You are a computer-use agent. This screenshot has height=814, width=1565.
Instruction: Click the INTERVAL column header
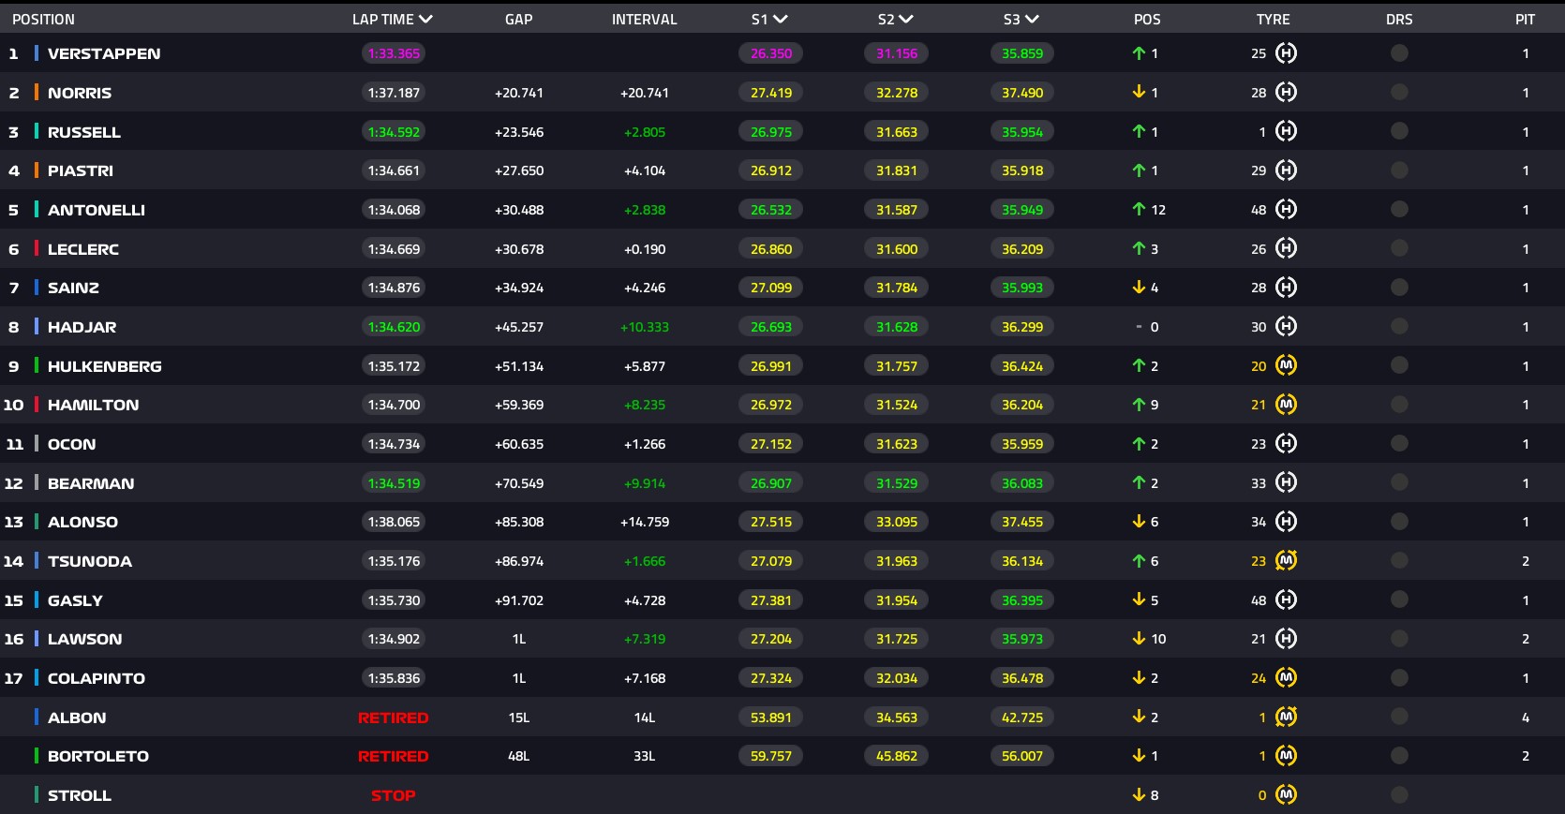644,20
